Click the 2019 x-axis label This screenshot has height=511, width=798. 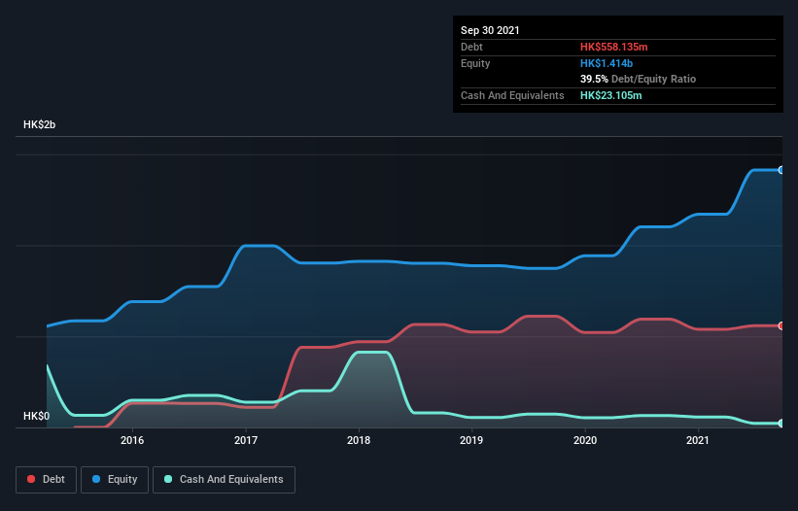tap(471, 440)
